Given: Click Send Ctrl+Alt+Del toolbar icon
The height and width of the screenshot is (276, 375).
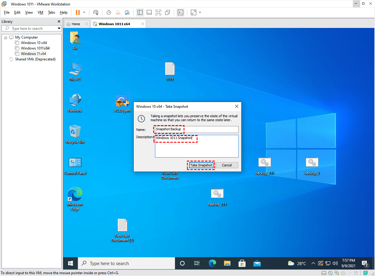Looking at the screenshot, I should click(96, 12).
